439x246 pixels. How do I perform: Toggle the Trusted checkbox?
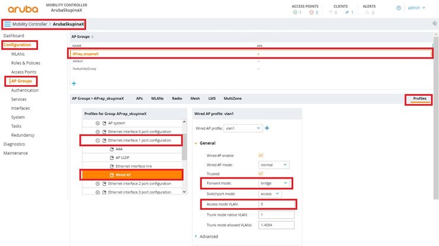(260, 173)
